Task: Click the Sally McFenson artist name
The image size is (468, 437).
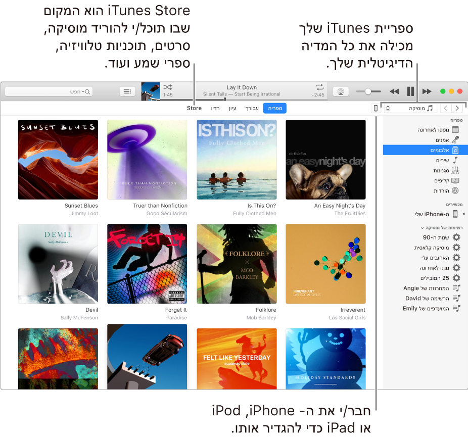Action: (x=79, y=318)
